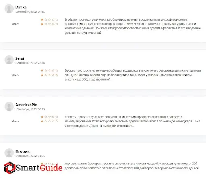Click Serui's review about the lost deposit

click(x=133, y=75)
